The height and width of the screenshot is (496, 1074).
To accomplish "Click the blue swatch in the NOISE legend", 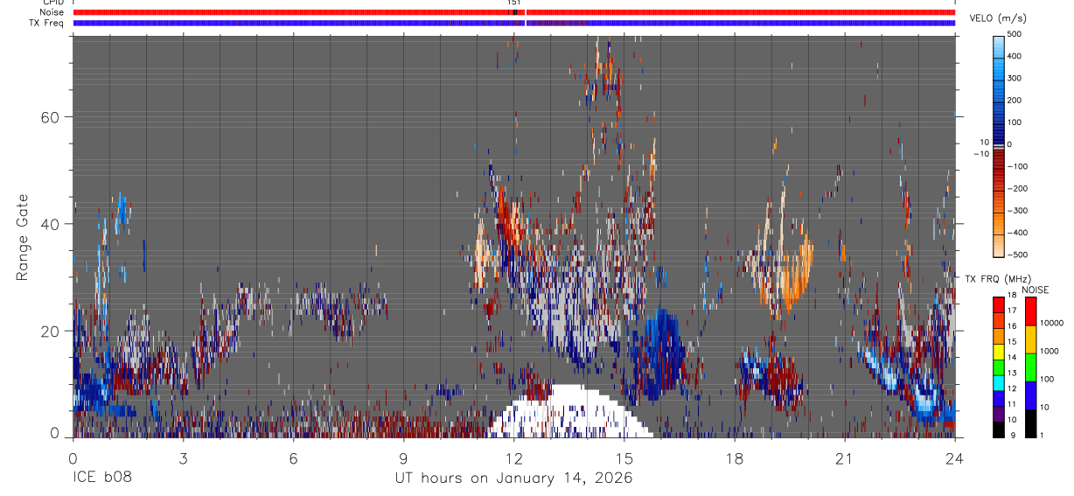I will point(1029,395).
